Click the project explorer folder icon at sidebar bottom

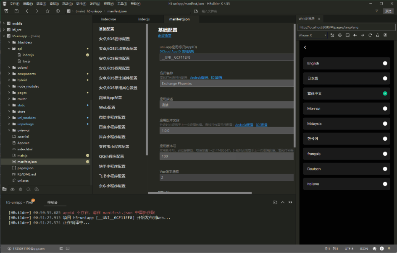5,189
